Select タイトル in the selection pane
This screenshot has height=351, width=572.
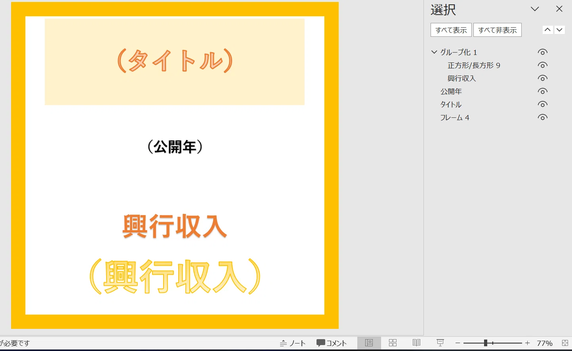451,104
